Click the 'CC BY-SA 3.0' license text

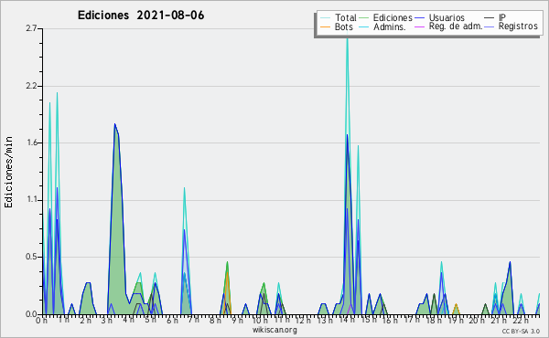click(x=521, y=331)
